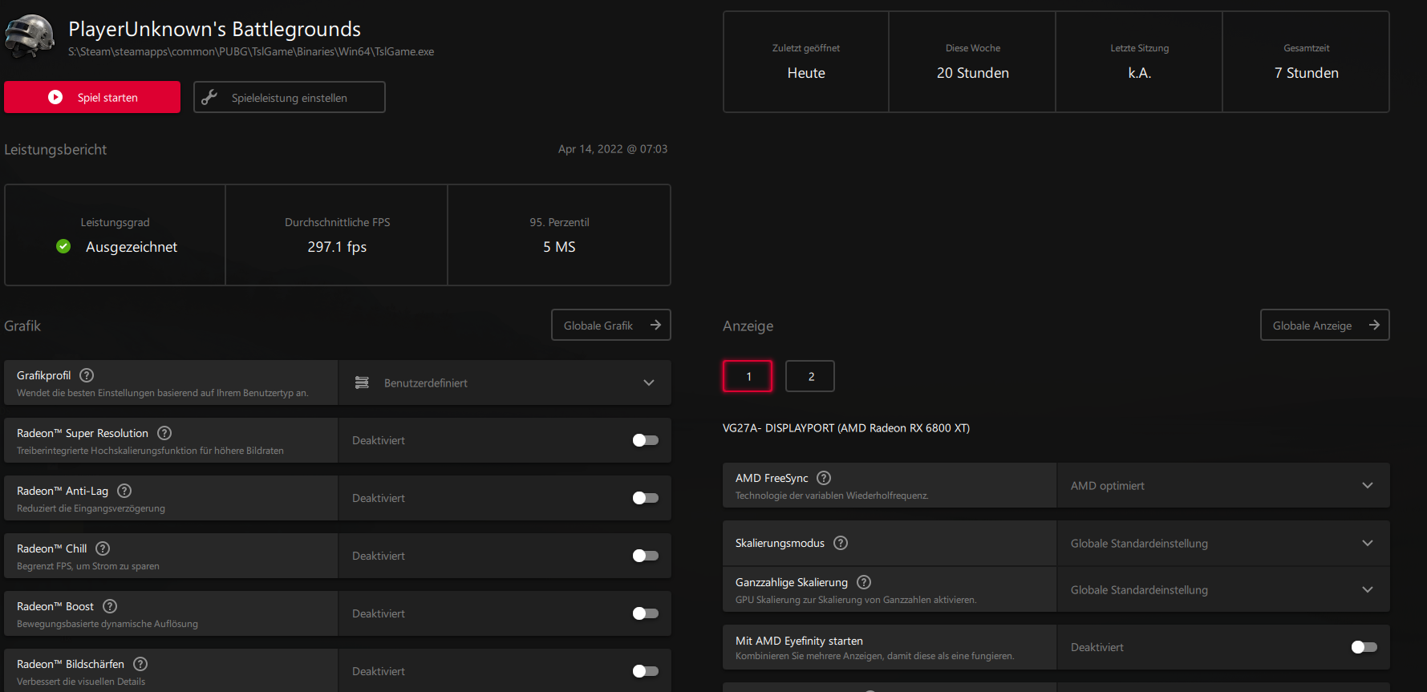Click the 7 Stunden Gesamtzeit value
Image resolution: width=1427 pixels, height=692 pixels.
(1307, 73)
